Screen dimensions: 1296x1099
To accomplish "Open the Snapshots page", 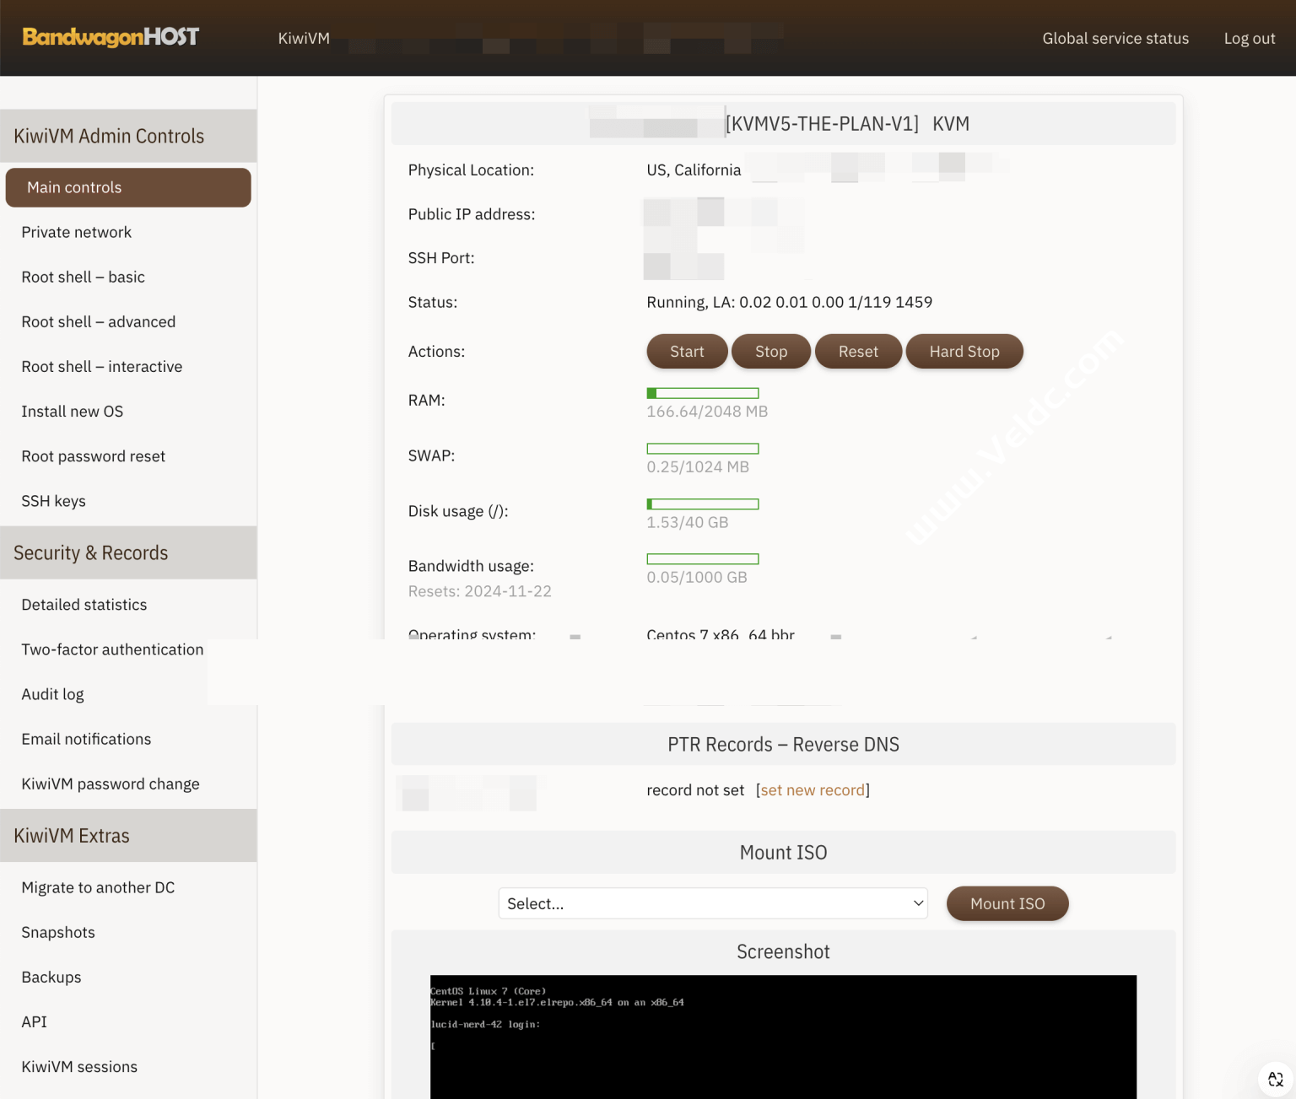I will [58, 932].
